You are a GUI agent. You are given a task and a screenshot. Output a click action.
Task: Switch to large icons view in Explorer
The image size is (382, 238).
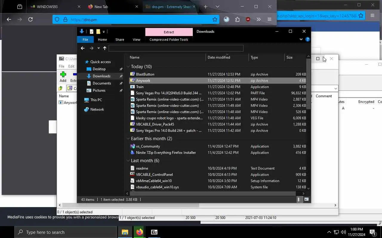click(306, 199)
